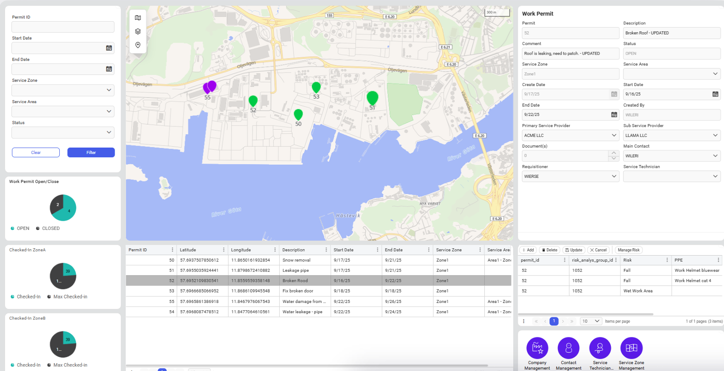Open Service Zone Management
Screen dimensions: 724x371
click(x=631, y=348)
